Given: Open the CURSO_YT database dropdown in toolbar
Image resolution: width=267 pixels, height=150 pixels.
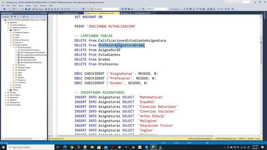Looking at the screenshot, I should coord(157,9).
